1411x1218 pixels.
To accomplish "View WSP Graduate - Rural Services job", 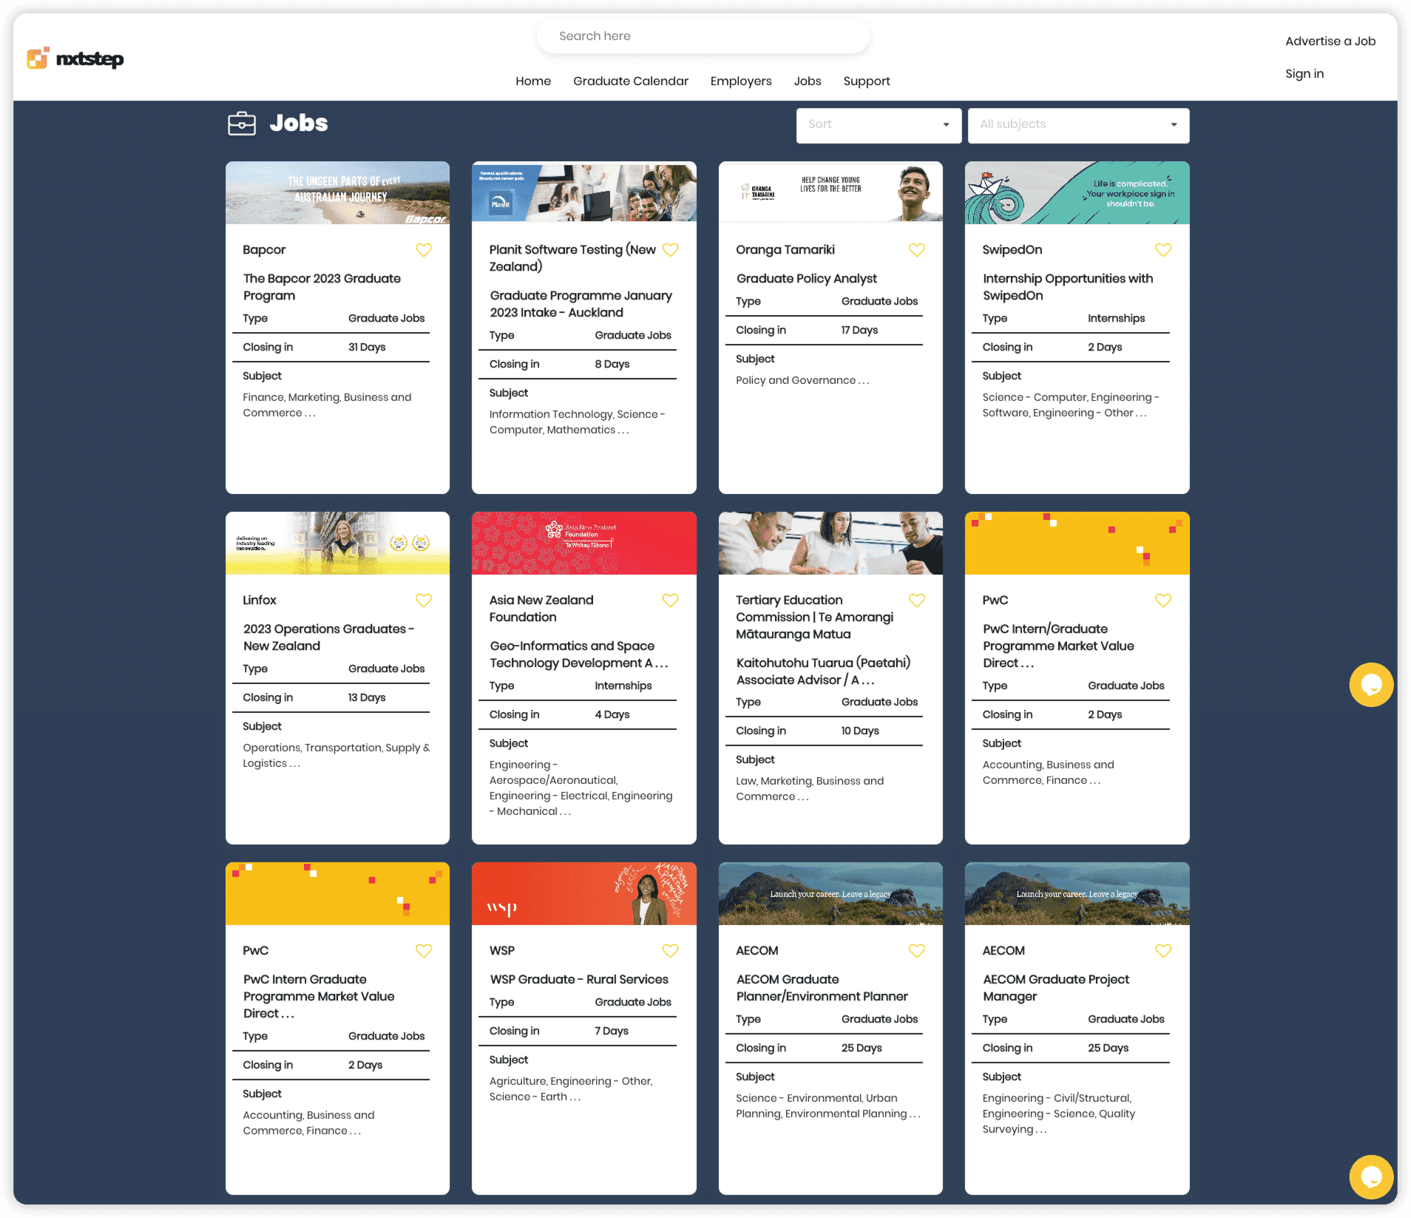I will pos(579,980).
